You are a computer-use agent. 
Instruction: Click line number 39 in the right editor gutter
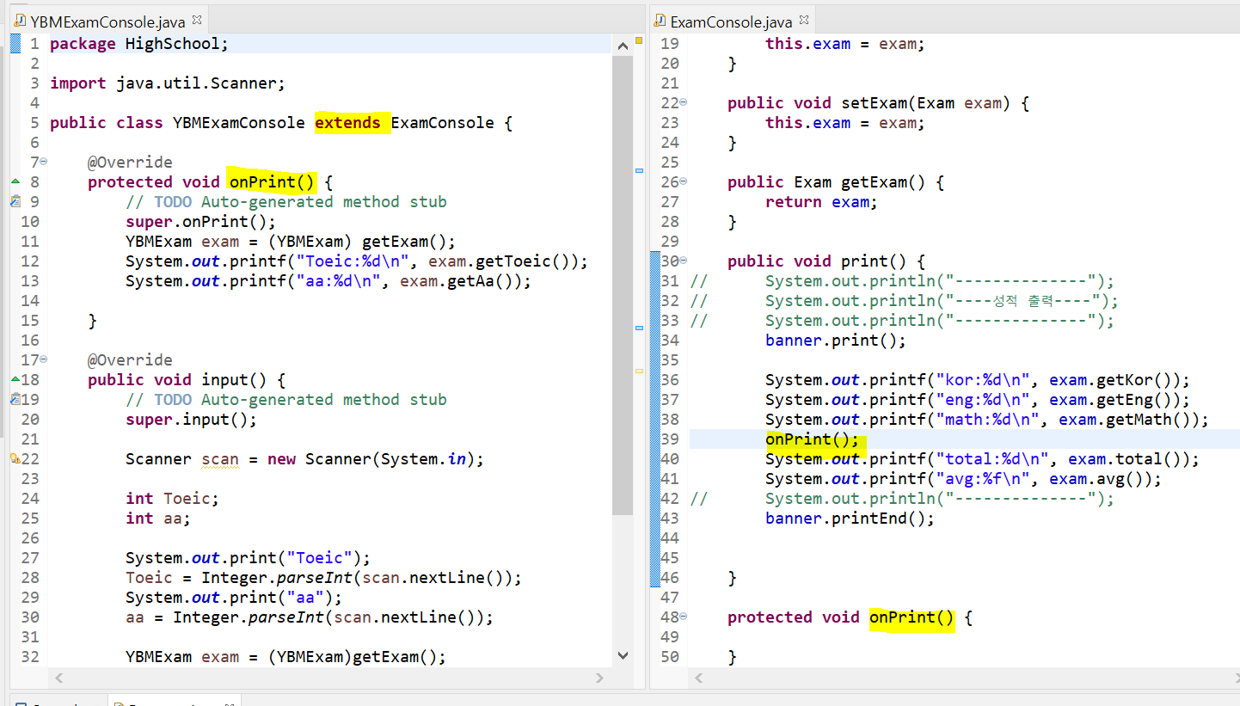[669, 439]
